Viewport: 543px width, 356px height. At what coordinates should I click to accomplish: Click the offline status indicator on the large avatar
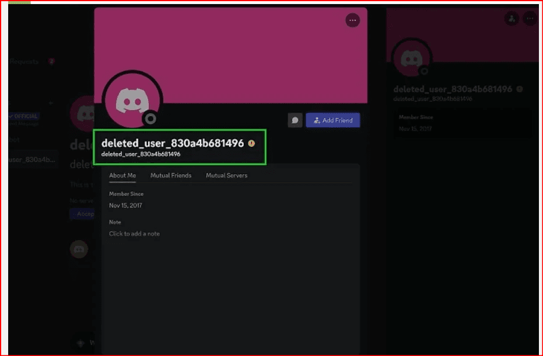coord(150,119)
